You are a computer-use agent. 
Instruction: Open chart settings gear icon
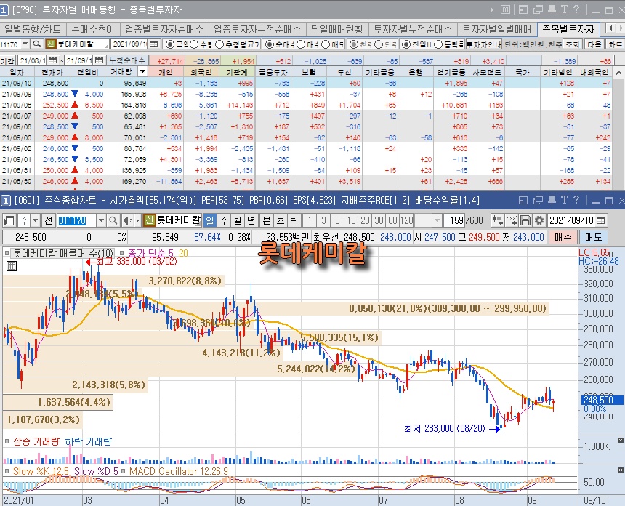539,220
